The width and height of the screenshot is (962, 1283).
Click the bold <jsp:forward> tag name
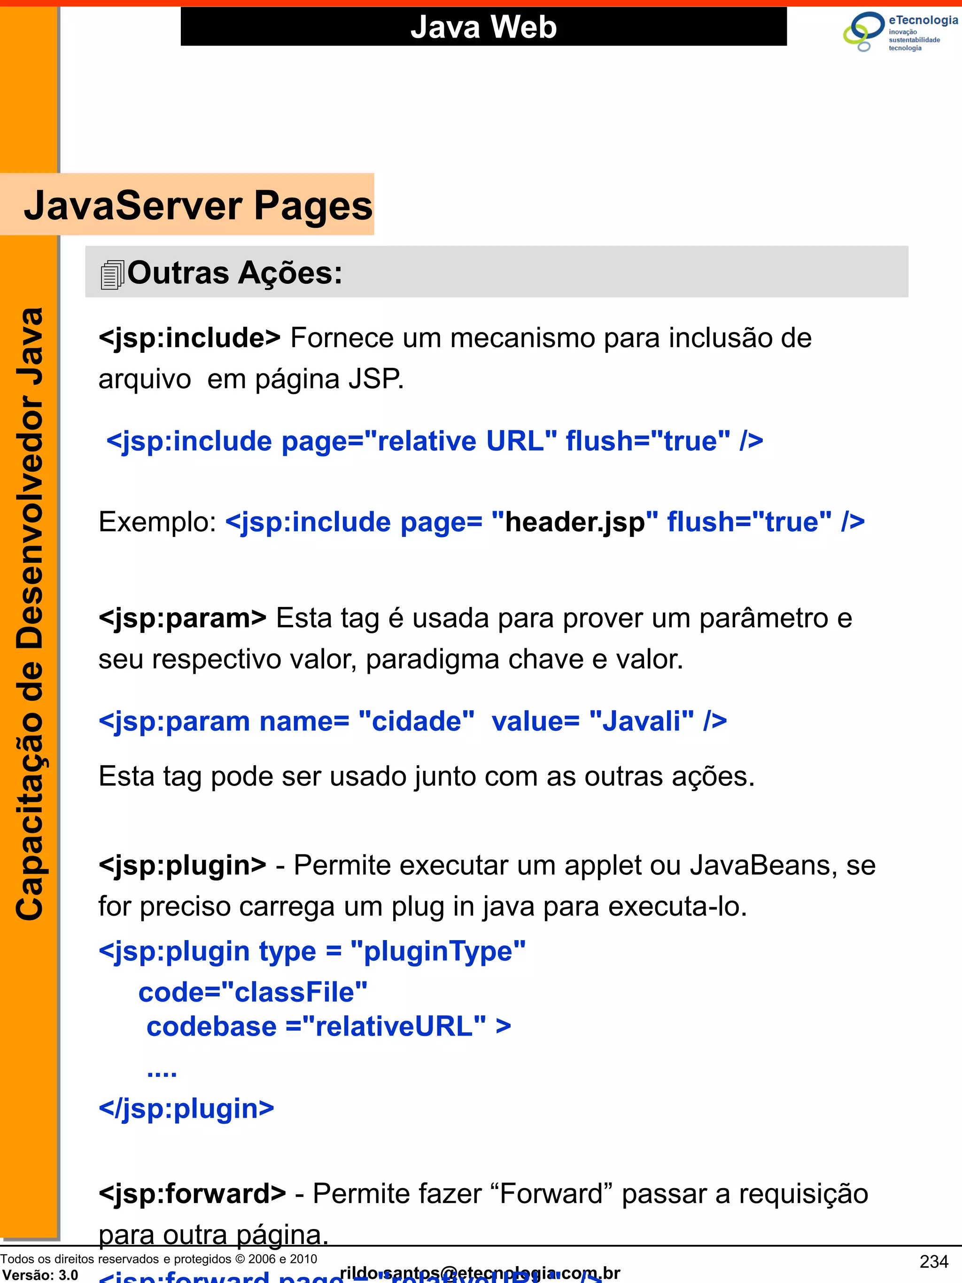192,1194
